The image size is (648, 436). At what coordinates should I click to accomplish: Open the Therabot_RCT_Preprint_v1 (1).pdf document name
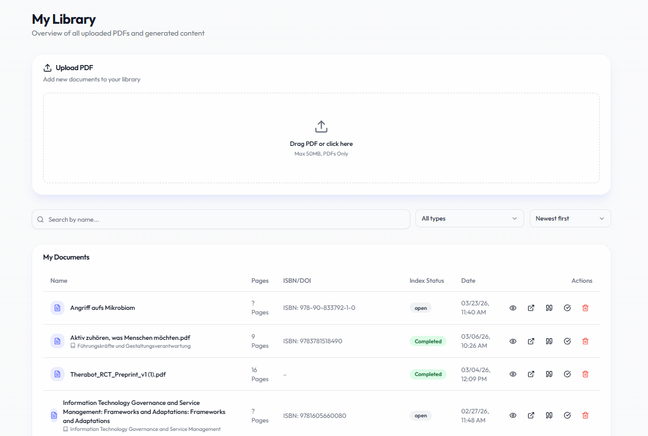(x=118, y=374)
